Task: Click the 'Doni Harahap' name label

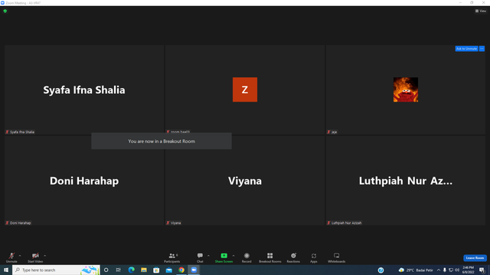Action: [20, 223]
